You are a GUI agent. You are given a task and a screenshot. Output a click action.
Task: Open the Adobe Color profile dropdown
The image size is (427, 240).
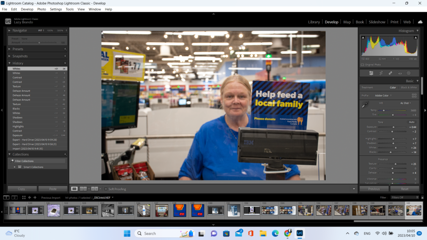pyautogui.click(x=383, y=95)
